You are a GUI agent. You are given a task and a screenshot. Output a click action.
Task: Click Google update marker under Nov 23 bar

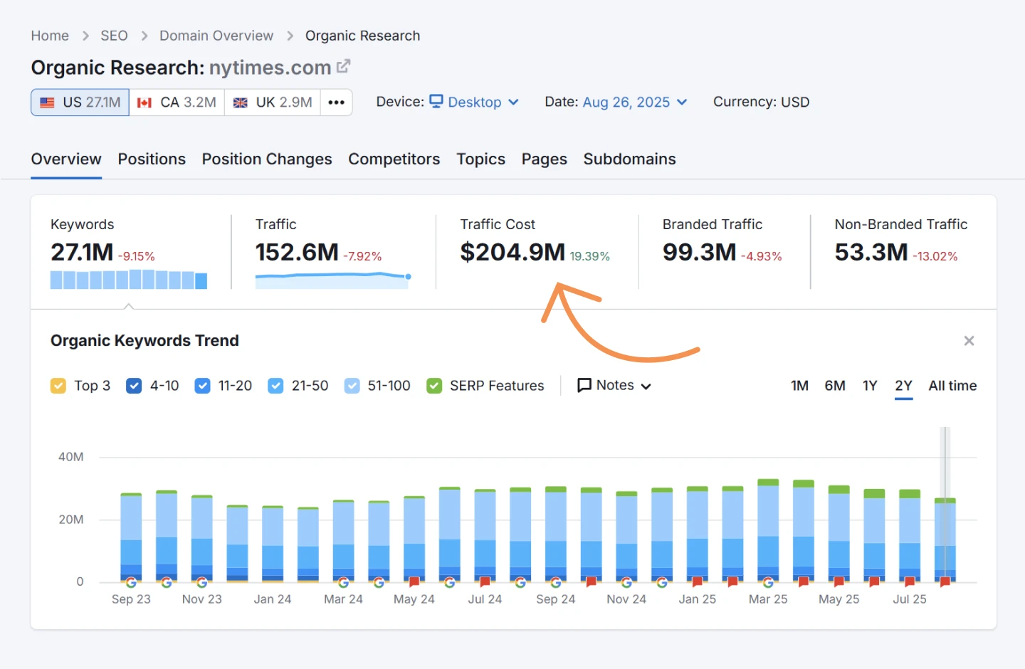click(x=202, y=582)
